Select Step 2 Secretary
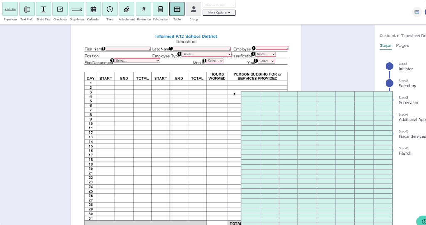Viewport: 426px width, 225px height. pos(407,84)
